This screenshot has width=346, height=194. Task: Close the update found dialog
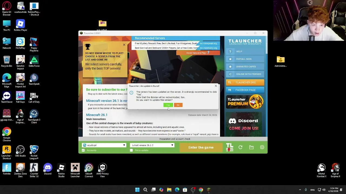pos(216,86)
